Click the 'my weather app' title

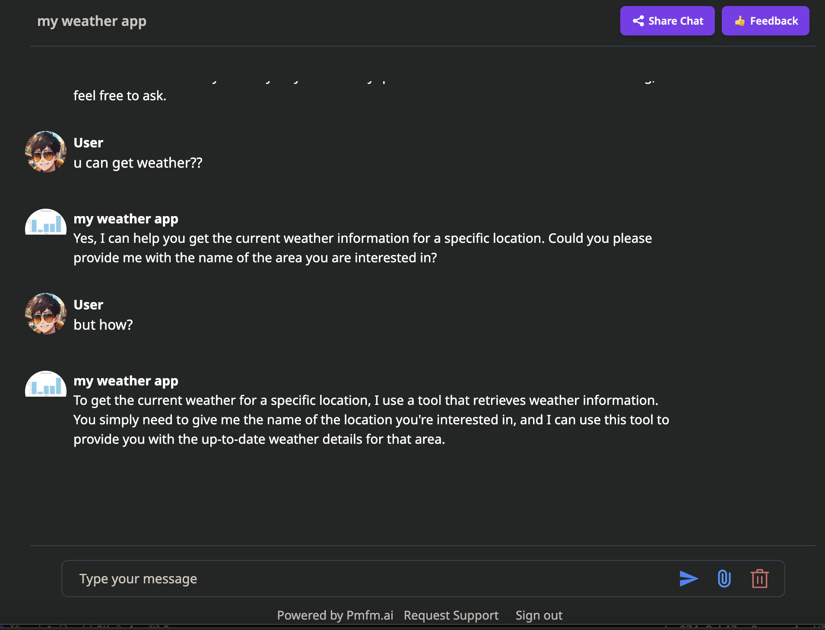click(92, 20)
